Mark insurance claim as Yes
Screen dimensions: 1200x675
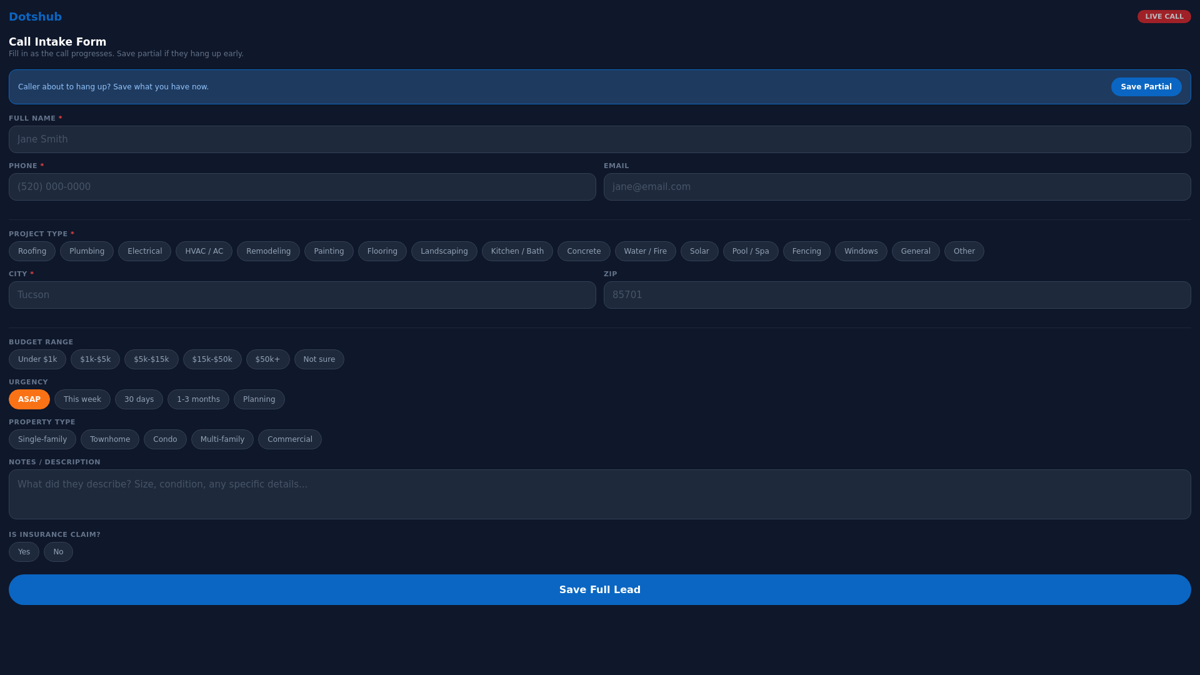[24, 552]
